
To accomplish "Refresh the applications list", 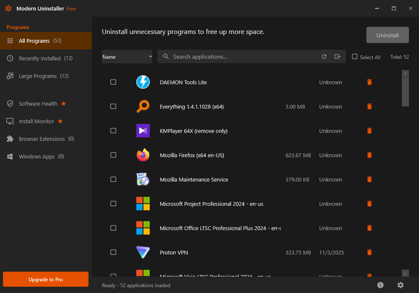I will [x=324, y=56].
